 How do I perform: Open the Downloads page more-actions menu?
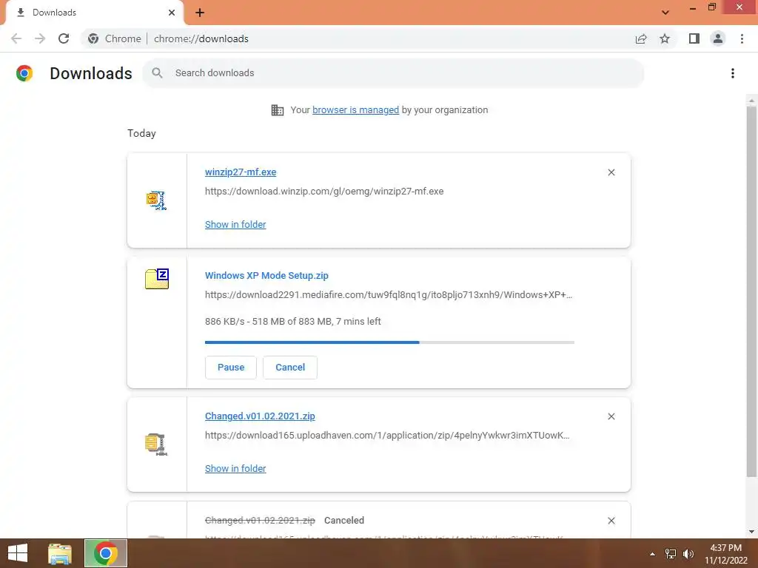(x=733, y=73)
